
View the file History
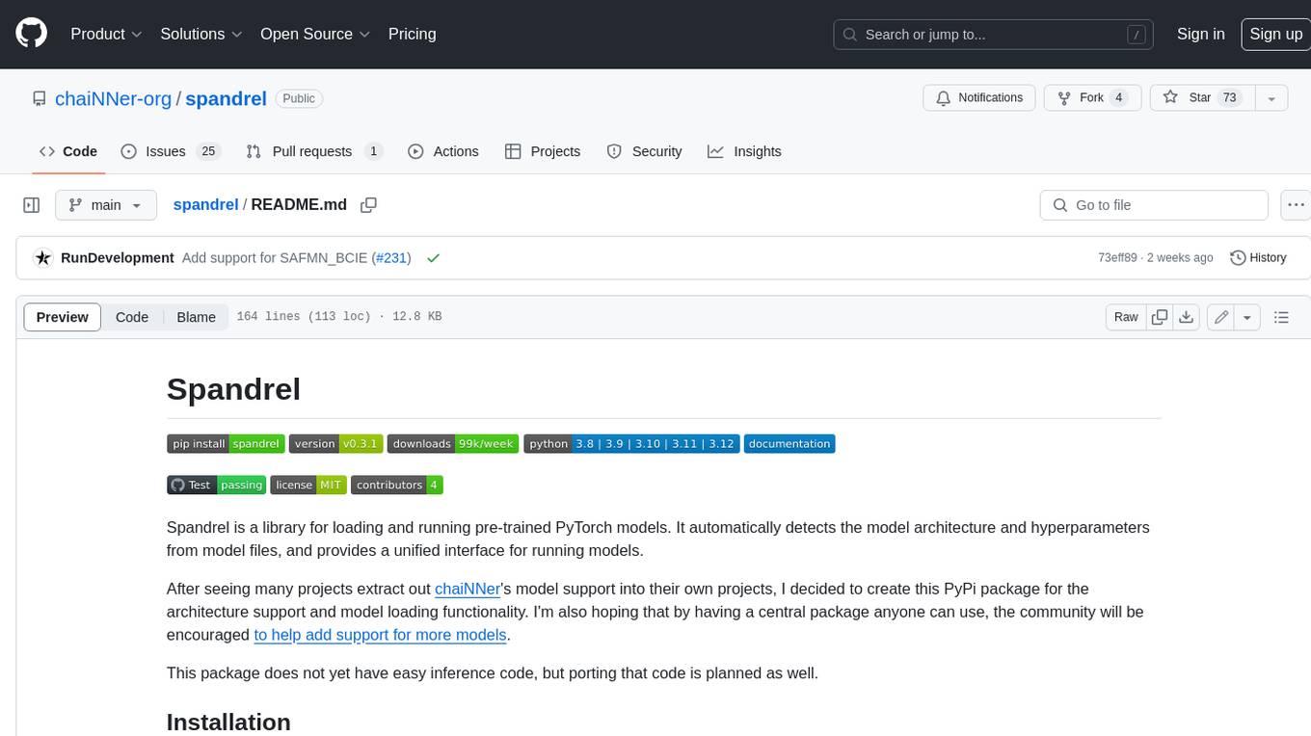1258,258
